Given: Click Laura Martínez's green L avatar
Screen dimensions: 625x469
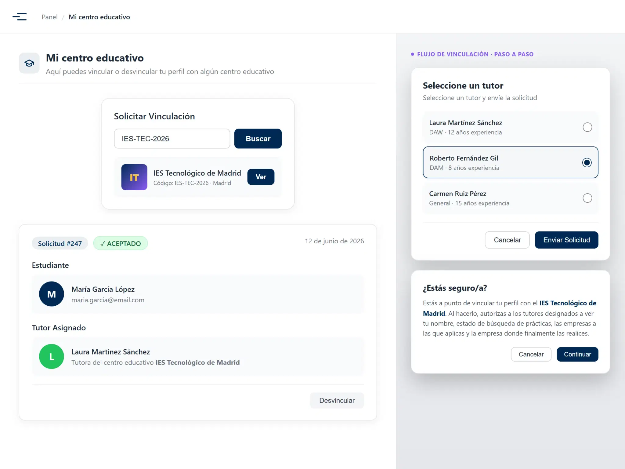Looking at the screenshot, I should (52, 357).
